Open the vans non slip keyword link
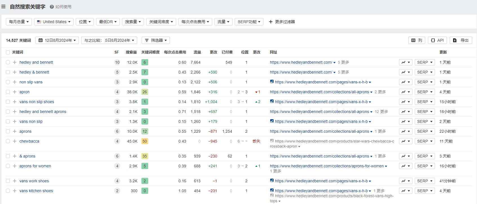This screenshot has height=204, width=477. click(x=31, y=121)
